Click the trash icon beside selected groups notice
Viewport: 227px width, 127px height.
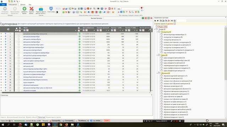175,24
